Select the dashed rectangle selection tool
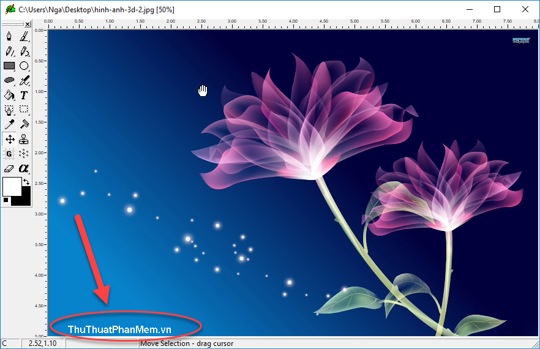Image resolution: width=540 pixels, height=349 pixels. point(24,110)
